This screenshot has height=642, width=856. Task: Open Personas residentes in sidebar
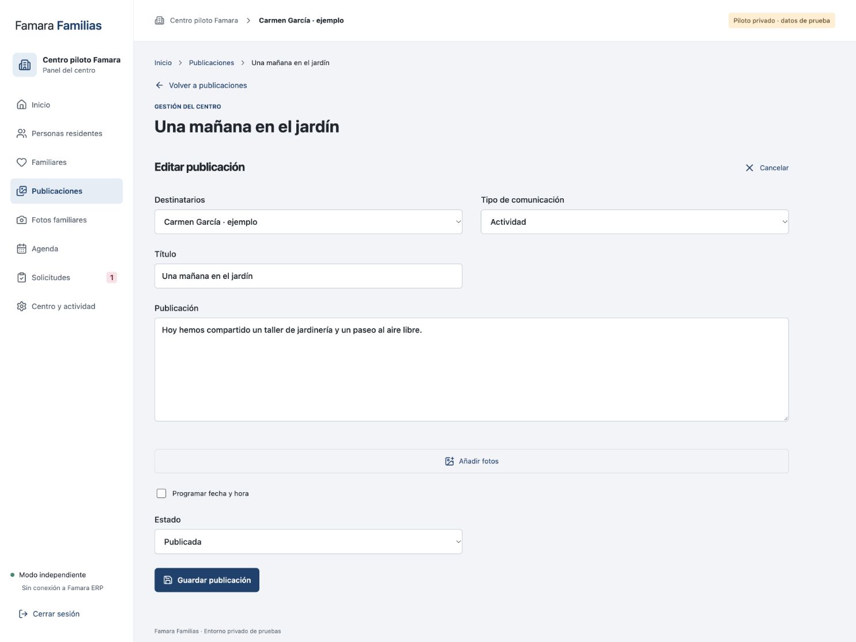click(x=66, y=133)
